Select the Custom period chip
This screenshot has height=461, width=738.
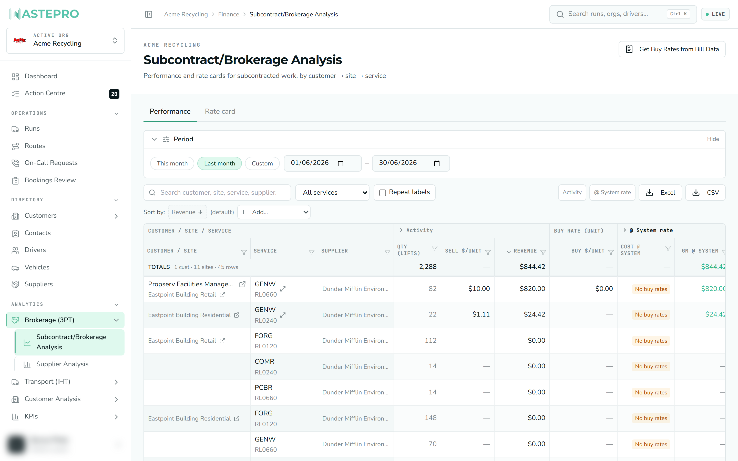(x=262, y=163)
